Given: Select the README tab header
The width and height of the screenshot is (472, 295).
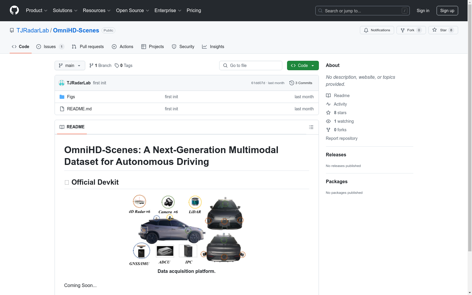Looking at the screenshot, I should pos(72,127).
